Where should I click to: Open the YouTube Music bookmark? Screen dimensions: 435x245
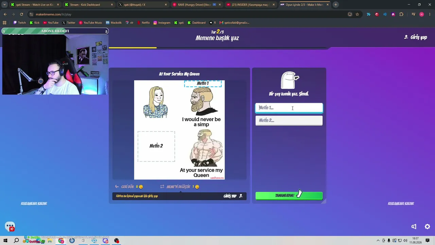click(90, 23)
